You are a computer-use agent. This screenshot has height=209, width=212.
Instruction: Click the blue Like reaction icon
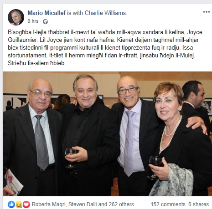(11, 204)
